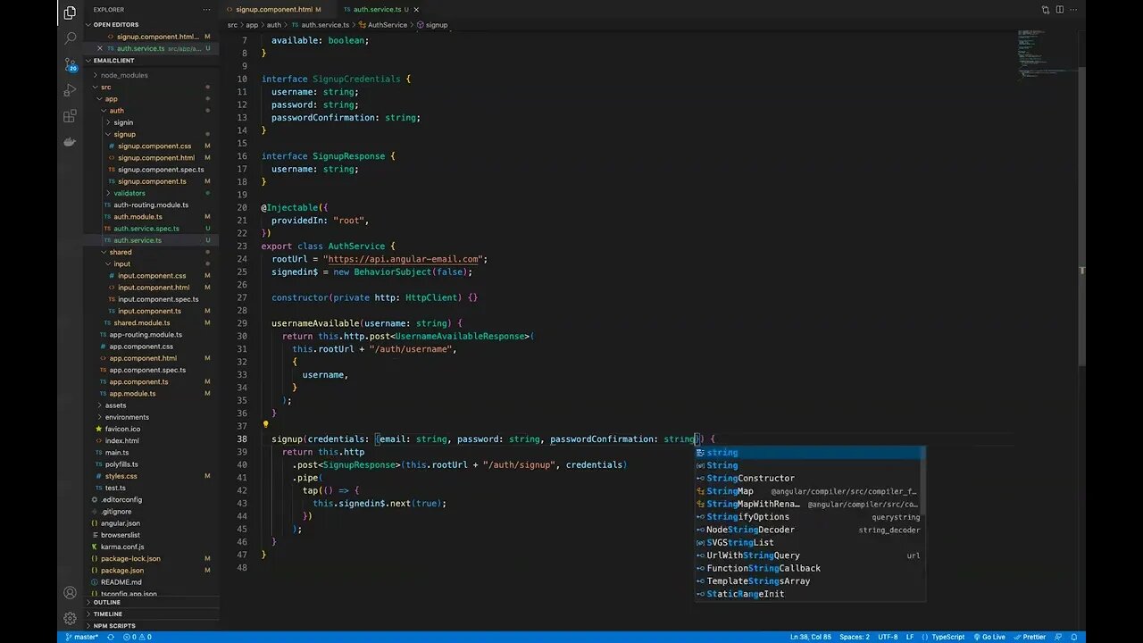Open Explorer panel more actions ellipsis

click(x=207, y=10)
